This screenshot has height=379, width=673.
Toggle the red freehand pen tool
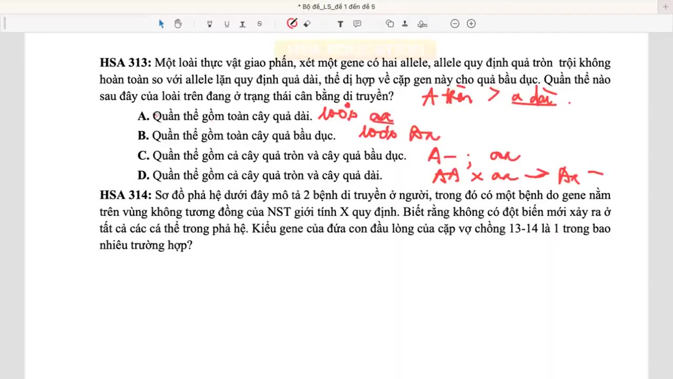pyautogui.click(x=292, y=23)
